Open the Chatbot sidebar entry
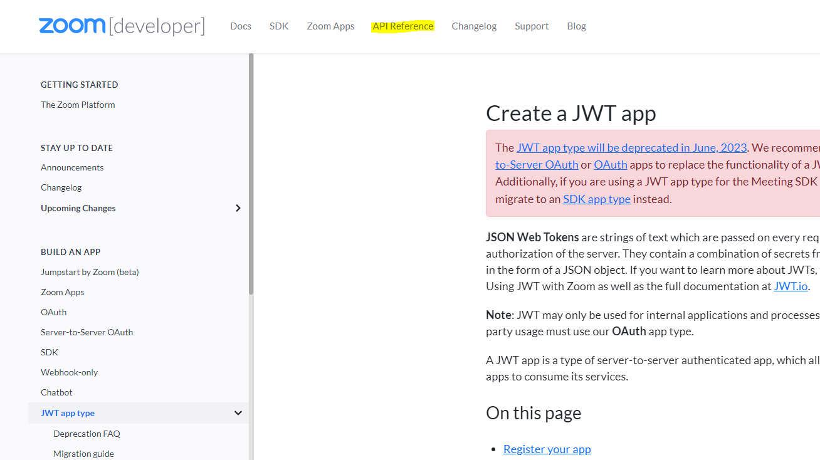The height and width of the screenshot is (460, 820). [56, 392]
